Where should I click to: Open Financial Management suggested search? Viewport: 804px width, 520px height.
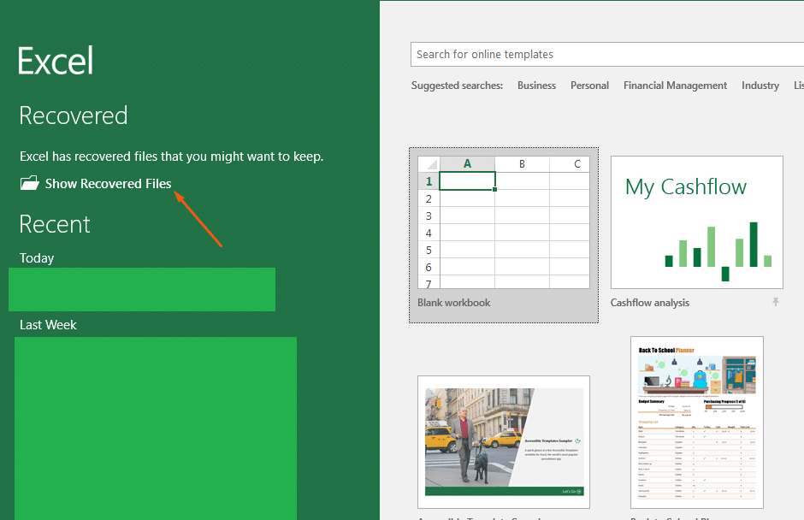(x=675, y=85)
